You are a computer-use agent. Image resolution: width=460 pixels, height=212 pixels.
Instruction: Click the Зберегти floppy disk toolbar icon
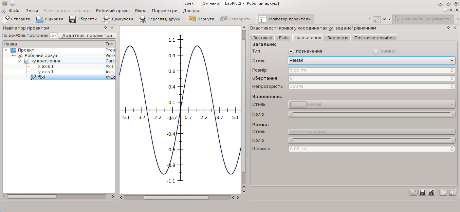73,19
